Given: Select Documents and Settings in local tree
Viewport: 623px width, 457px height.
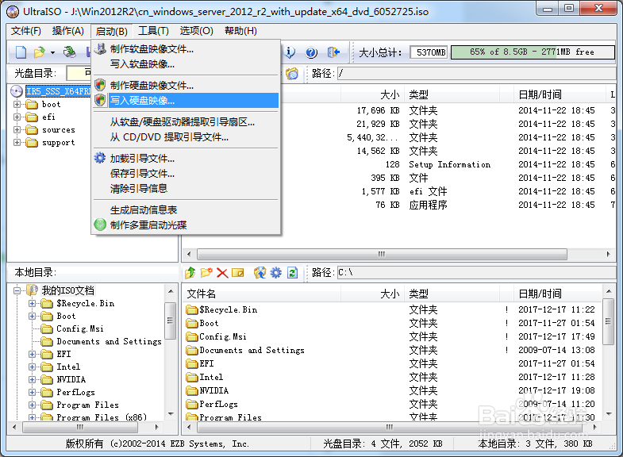Looking at the screenshot, I should point(109,341).
